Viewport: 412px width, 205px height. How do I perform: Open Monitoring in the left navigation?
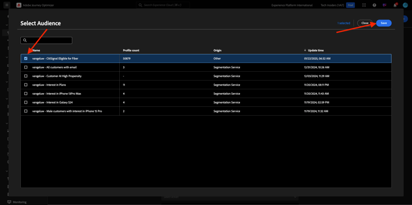click(x=19, y=202)
